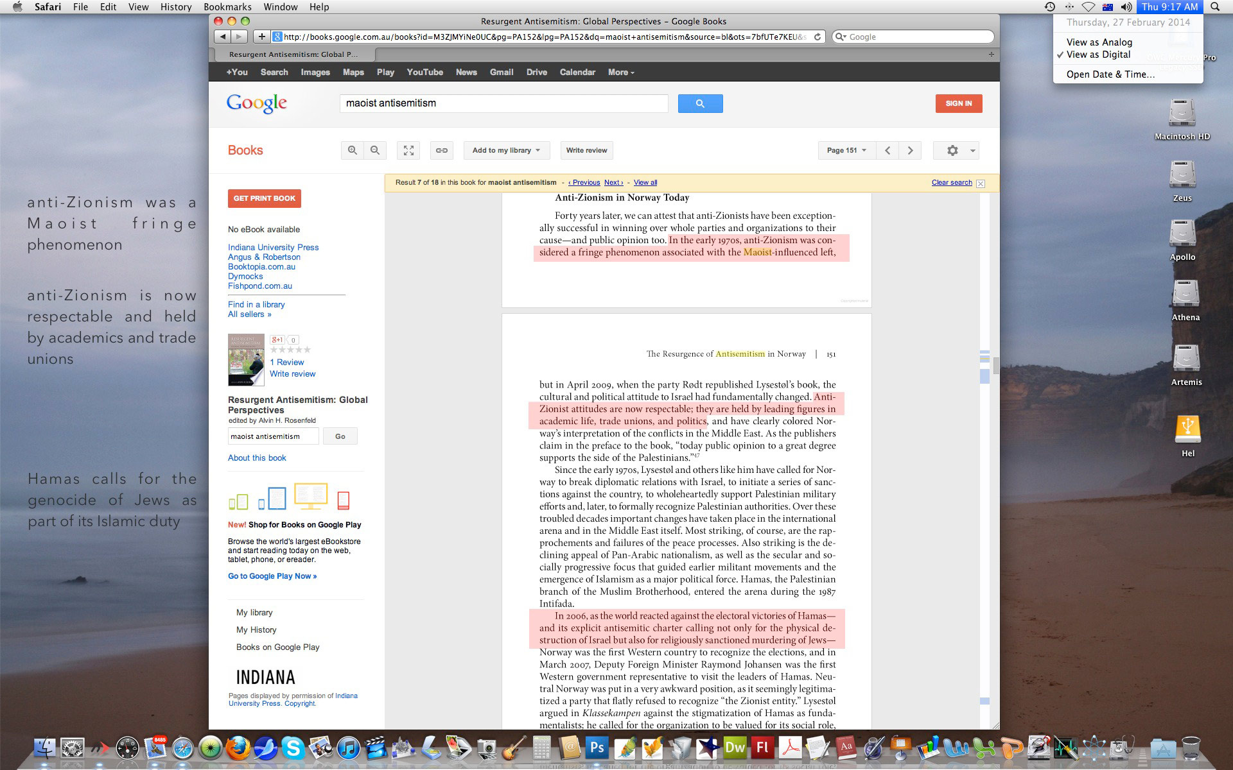Open Dreamweaver from the dock

pos(735,748)
